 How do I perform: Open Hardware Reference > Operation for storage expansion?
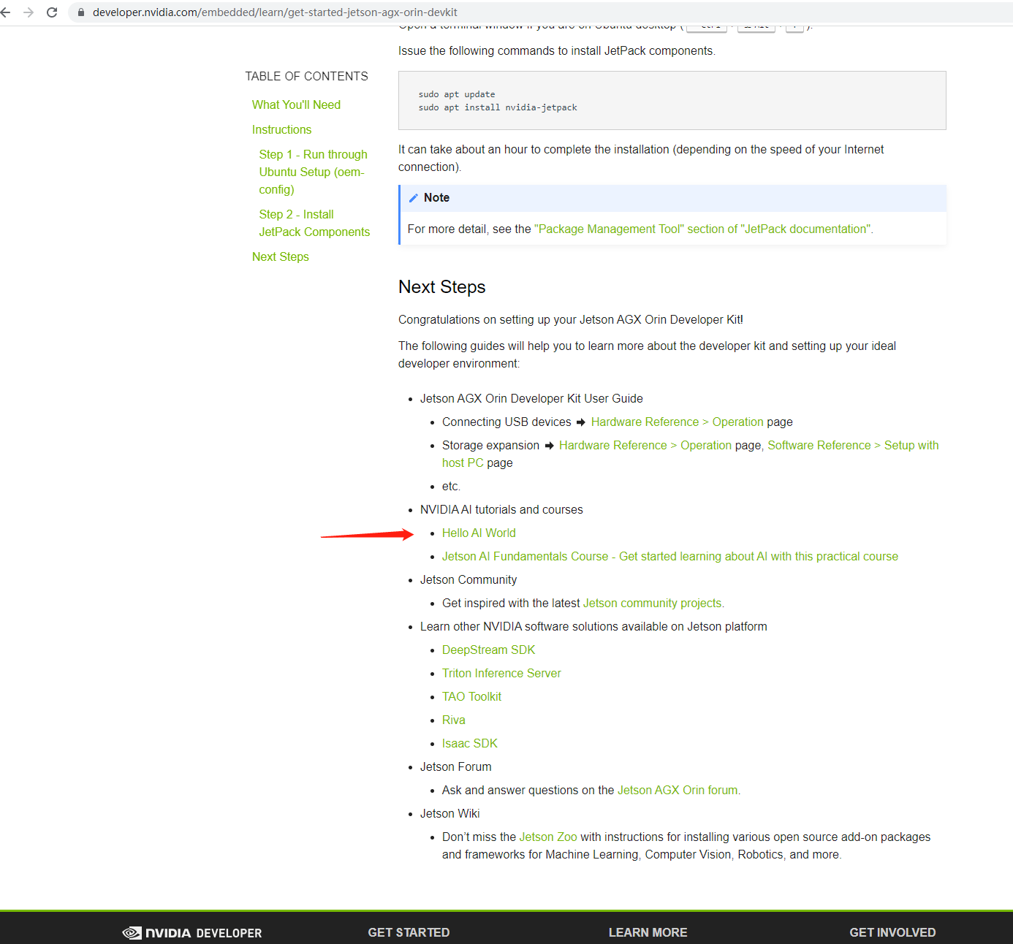click(x=645, y=445)
